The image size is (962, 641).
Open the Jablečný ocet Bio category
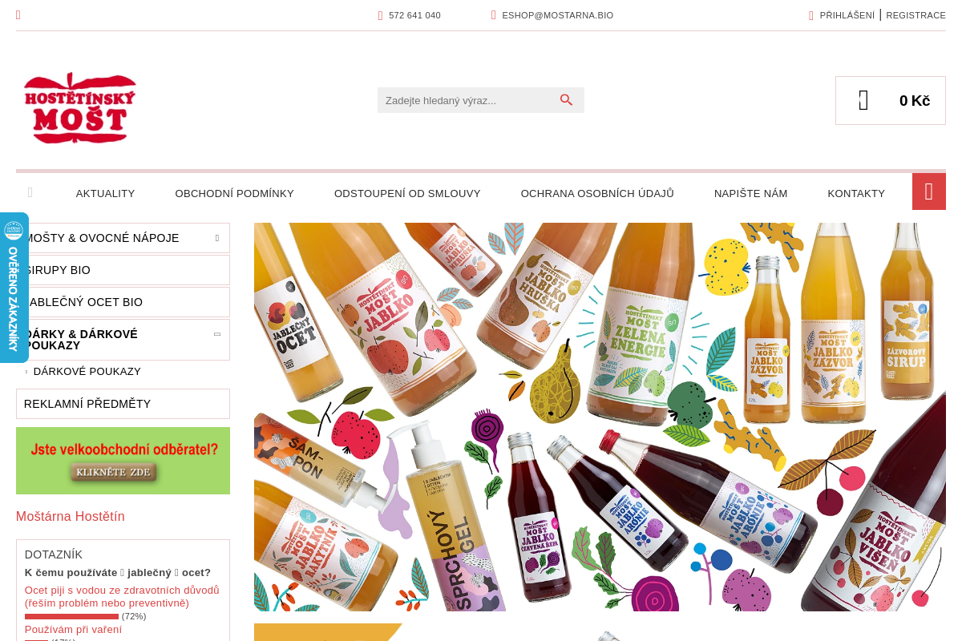coord(123,302)
